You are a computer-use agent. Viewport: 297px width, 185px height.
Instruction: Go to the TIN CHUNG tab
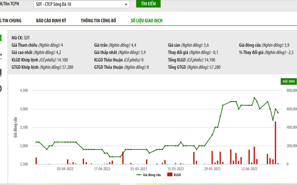tap(10, 21)
